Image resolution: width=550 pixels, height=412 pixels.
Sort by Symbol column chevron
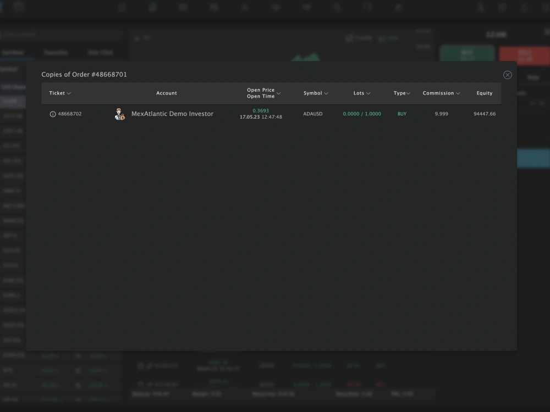326,93
